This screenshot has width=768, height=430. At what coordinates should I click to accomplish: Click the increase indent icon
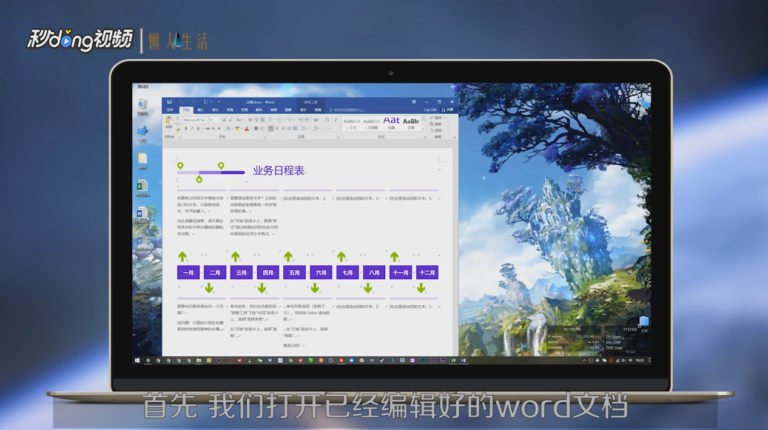[x=306, y=120]
